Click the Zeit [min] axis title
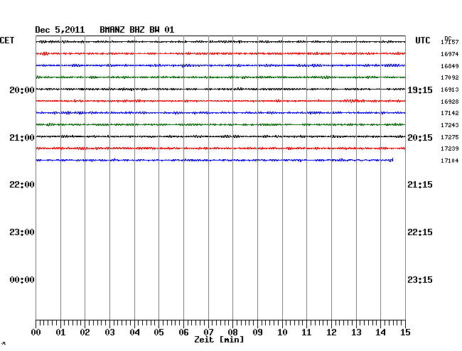 tap(219, 340)
